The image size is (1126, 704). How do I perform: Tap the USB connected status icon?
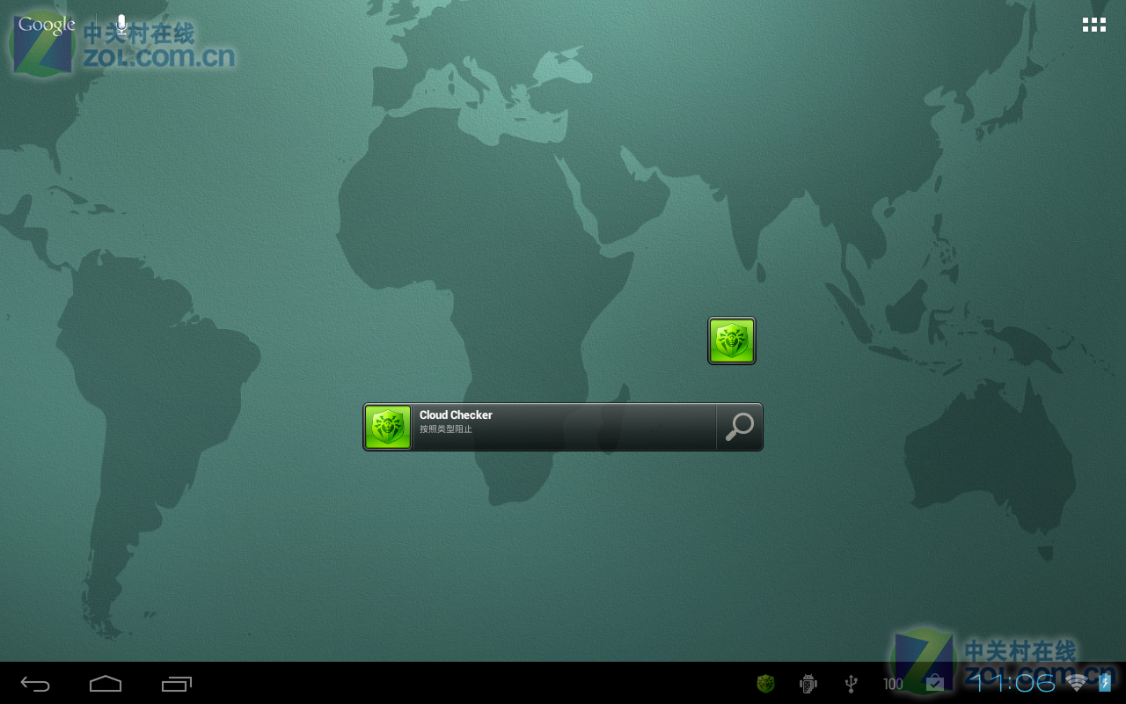(850, 683)
